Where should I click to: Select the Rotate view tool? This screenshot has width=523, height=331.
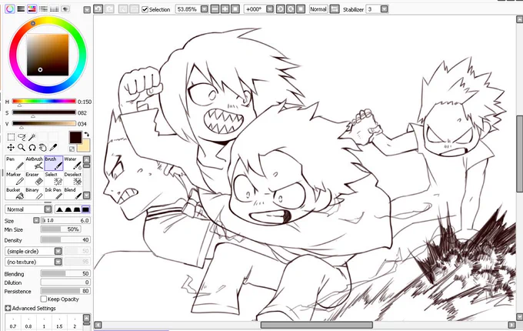pos(32,147)
